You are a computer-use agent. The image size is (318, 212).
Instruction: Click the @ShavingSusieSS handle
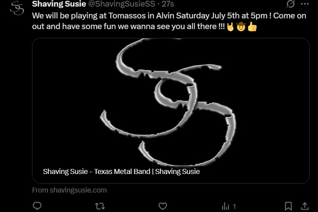[x=122, y=4]
